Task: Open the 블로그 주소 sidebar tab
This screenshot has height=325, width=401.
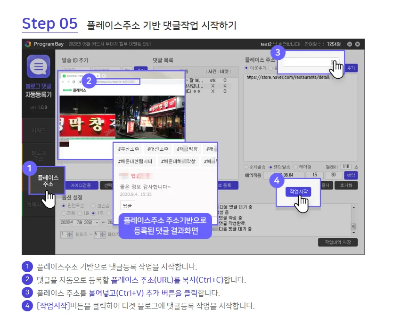Action: pos(39,156)
